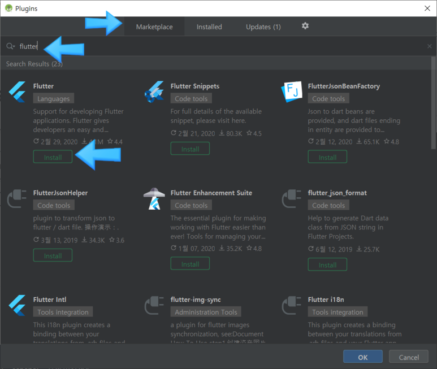Open the Flutter Intl plugin title

click(x=50, y=299)
